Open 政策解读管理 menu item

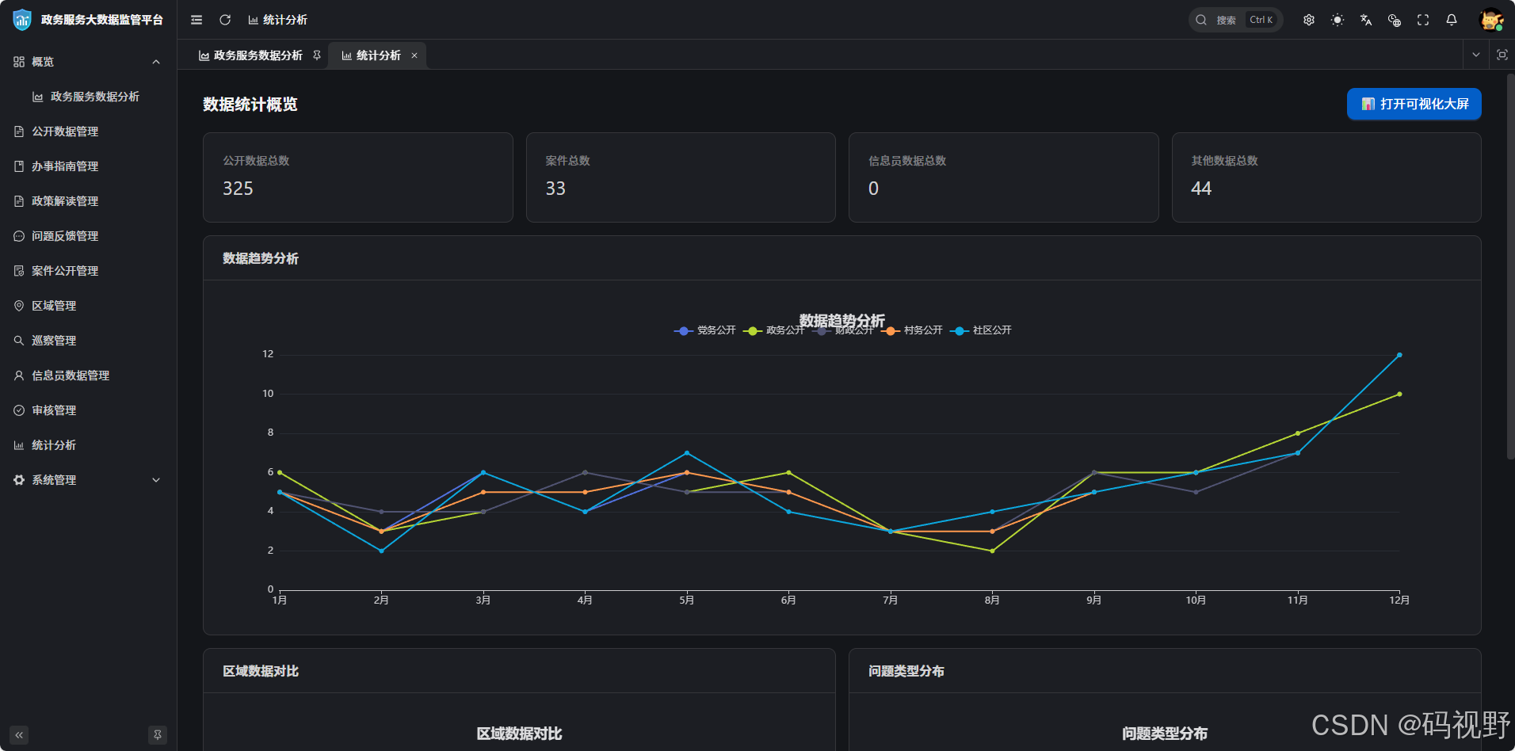88,201
